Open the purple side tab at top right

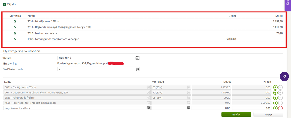[x=288, y=5]
